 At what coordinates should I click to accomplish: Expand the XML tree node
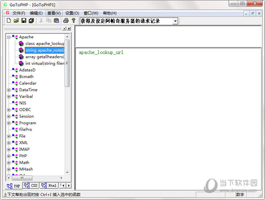(9, 143)
